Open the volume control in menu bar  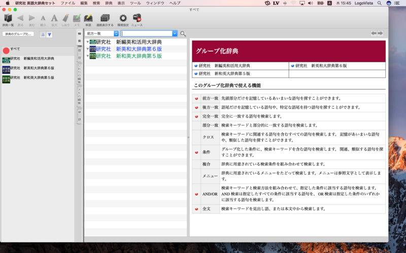[x=310, y=3]
